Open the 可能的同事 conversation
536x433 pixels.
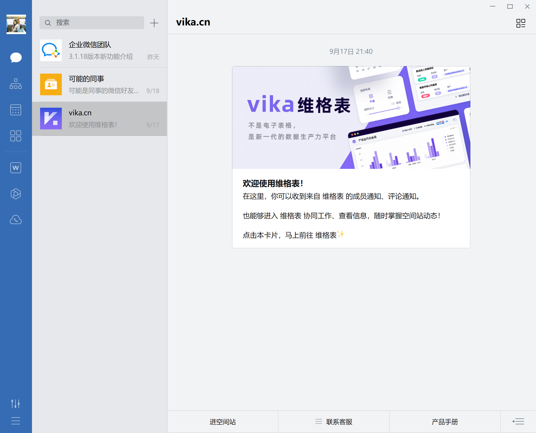tap(99, 85)
